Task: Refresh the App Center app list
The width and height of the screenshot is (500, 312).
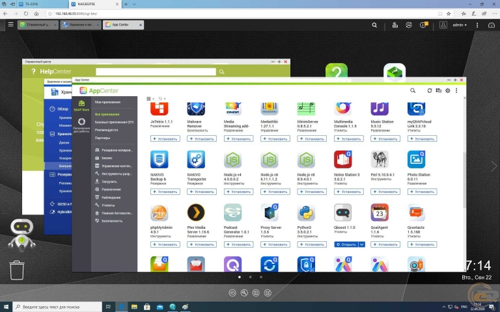Action: pyautogui.click(x=430, y=91)
